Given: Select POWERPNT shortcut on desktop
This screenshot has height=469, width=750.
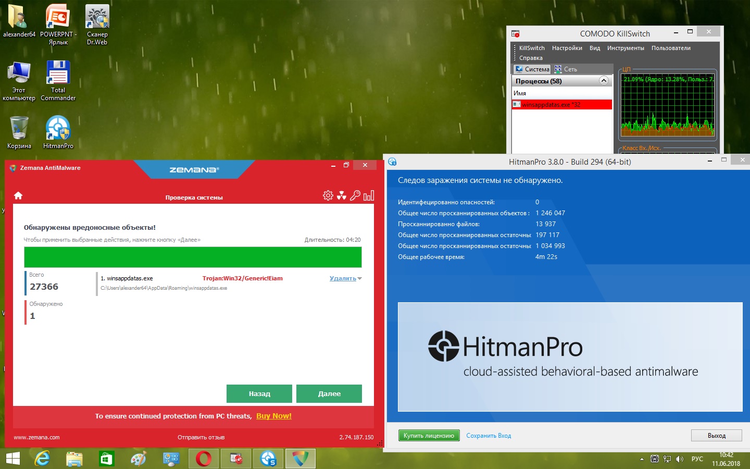Looking at the screenshot, I should (58, 25).
